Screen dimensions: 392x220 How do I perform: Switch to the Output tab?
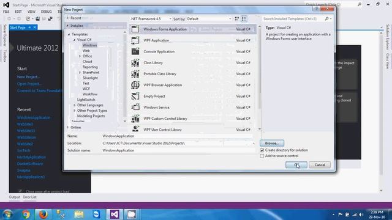pos(14,197)
